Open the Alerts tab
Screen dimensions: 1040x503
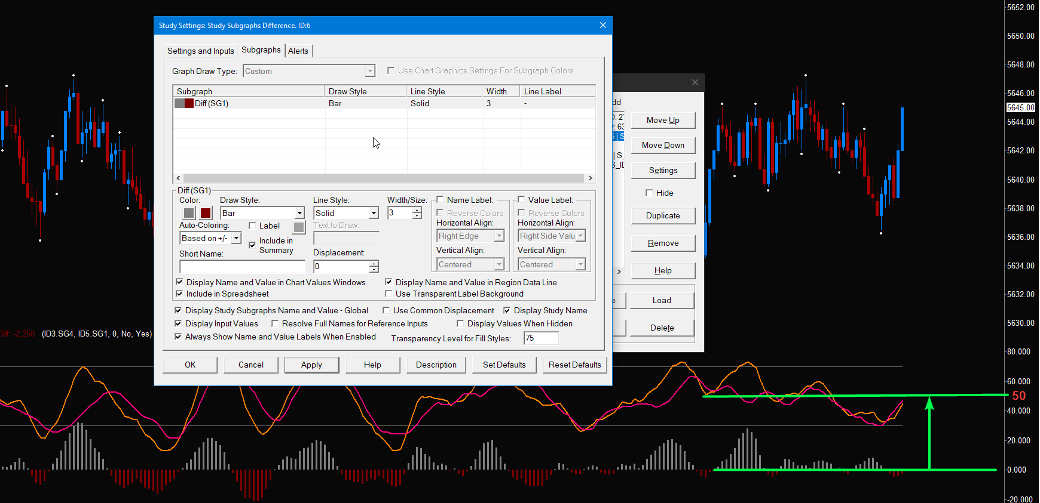point(298,51)
